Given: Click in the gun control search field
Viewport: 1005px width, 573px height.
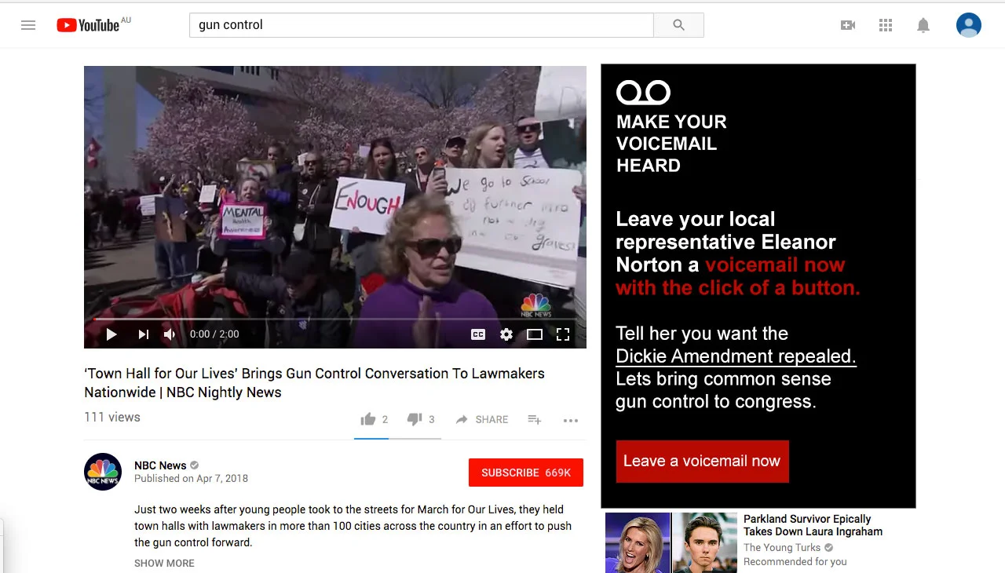Looking at the screenshot, I should click(x=422, y=25).
